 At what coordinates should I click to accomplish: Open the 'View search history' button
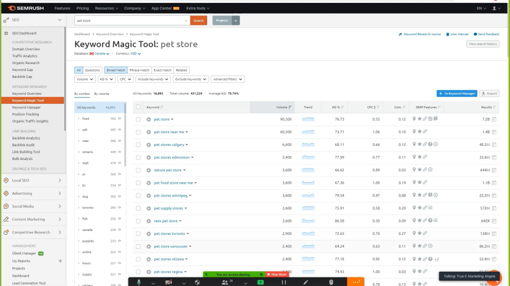click(483, 44)
